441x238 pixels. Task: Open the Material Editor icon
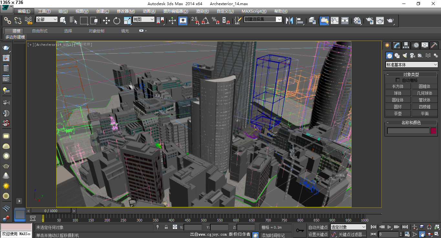pos(357,21)
